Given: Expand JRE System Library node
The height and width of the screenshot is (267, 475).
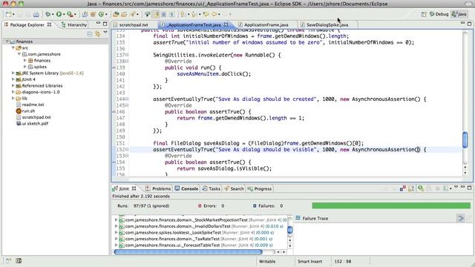Looking at the screenshot, I should (x=13, y=73).
